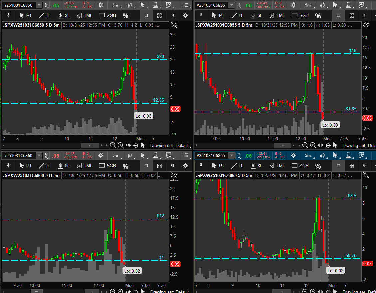Screen dimensions: 376x293
Task: Switch C6855 chart to single-cell layout view
Action: coord(339,16)
